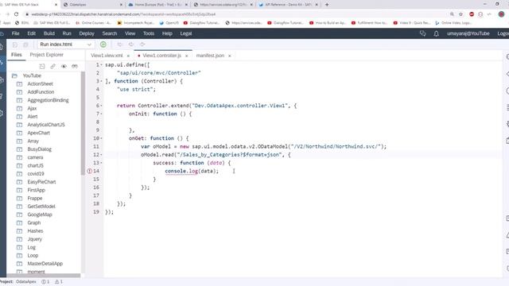Screen dimensions: 509x286
Task: Open the File menu
Action: [x=15, y=33]
